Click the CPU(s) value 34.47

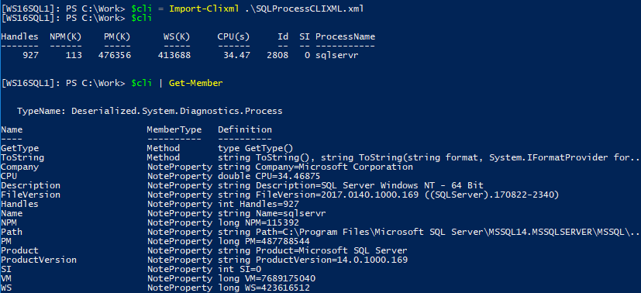[x=236, y=55]
